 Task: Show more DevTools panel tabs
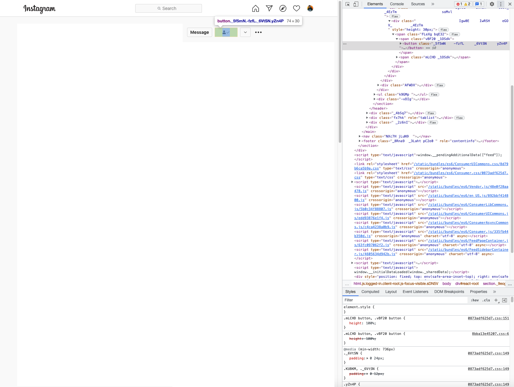[433, 4]
